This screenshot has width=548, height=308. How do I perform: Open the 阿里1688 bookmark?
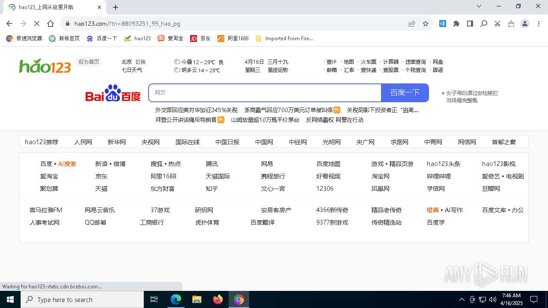(x=233, y=38)
